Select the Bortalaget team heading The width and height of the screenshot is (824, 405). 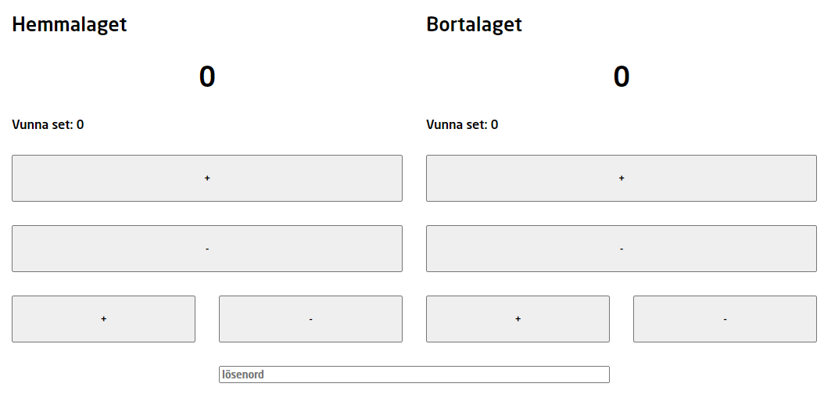[x=474, y=24]
